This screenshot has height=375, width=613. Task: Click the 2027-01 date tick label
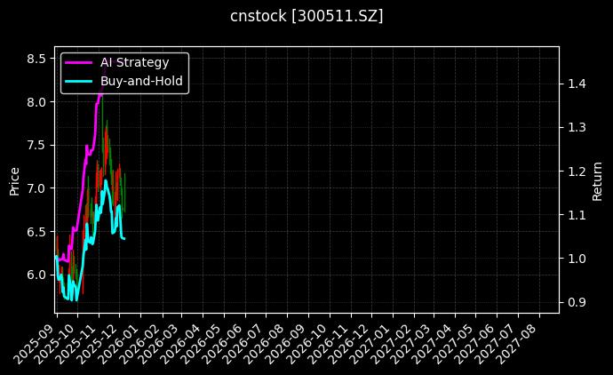click(x=371, y=343)
